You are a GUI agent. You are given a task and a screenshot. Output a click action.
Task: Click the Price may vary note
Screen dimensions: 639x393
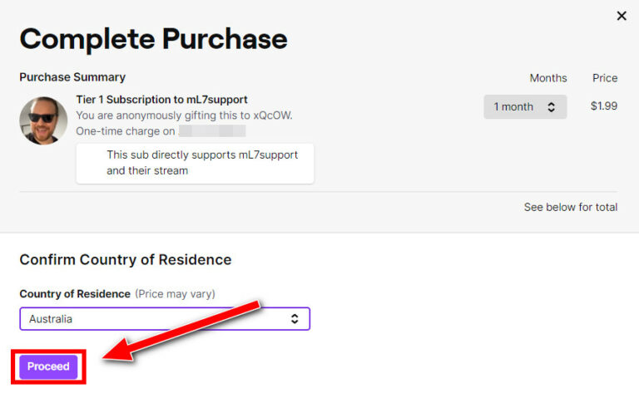(174, 294)
